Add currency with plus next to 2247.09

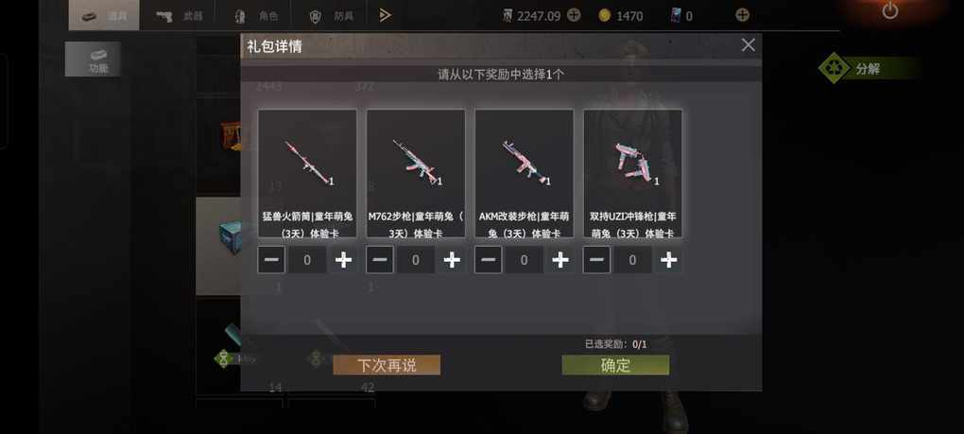coord(574,15)
